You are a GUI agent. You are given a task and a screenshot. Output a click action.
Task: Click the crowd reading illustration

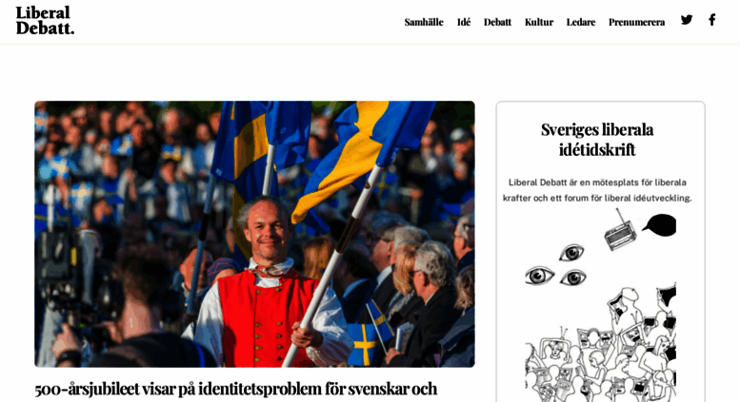pyautogui.click(x=601, y=342)
